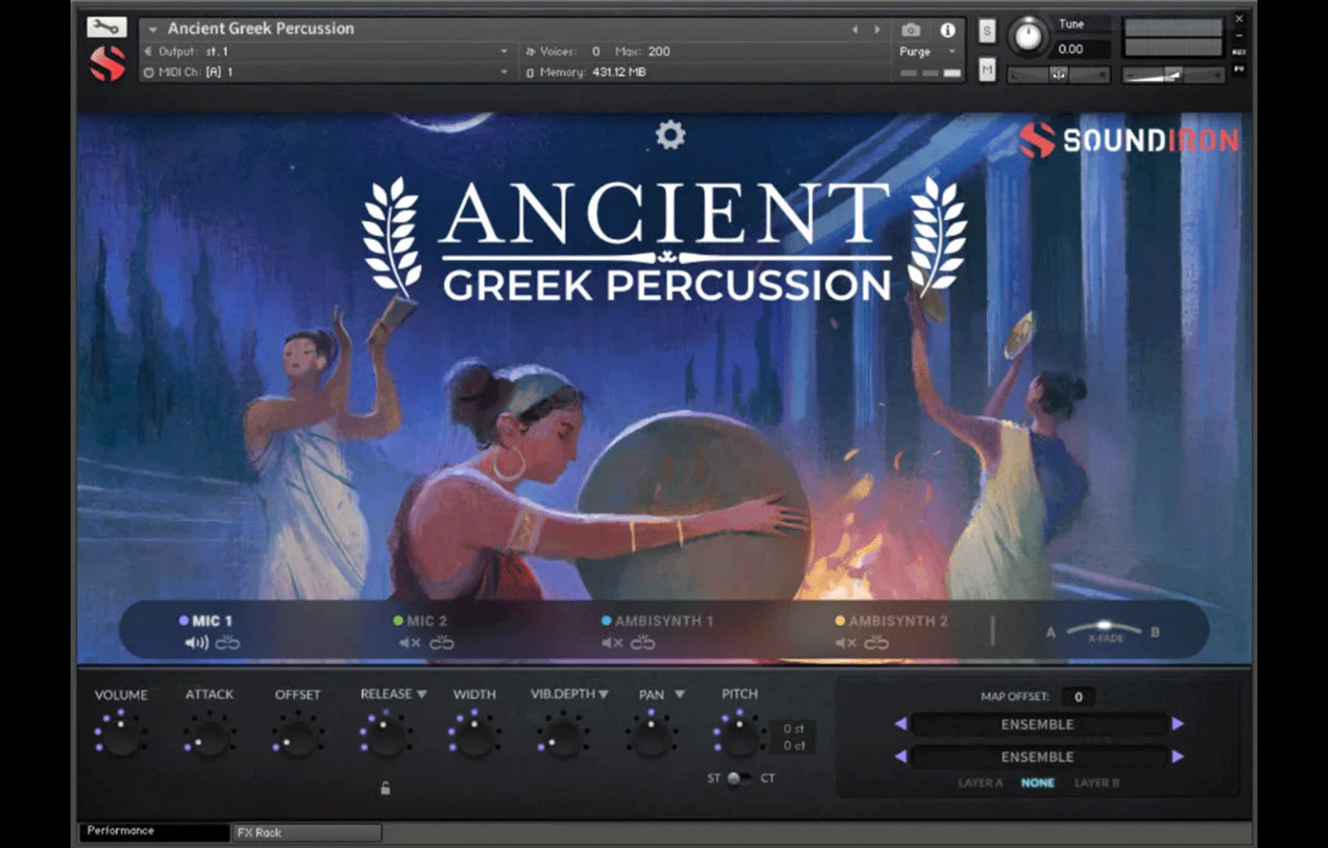Click the ATTACK knob

(x=209, y=735)
